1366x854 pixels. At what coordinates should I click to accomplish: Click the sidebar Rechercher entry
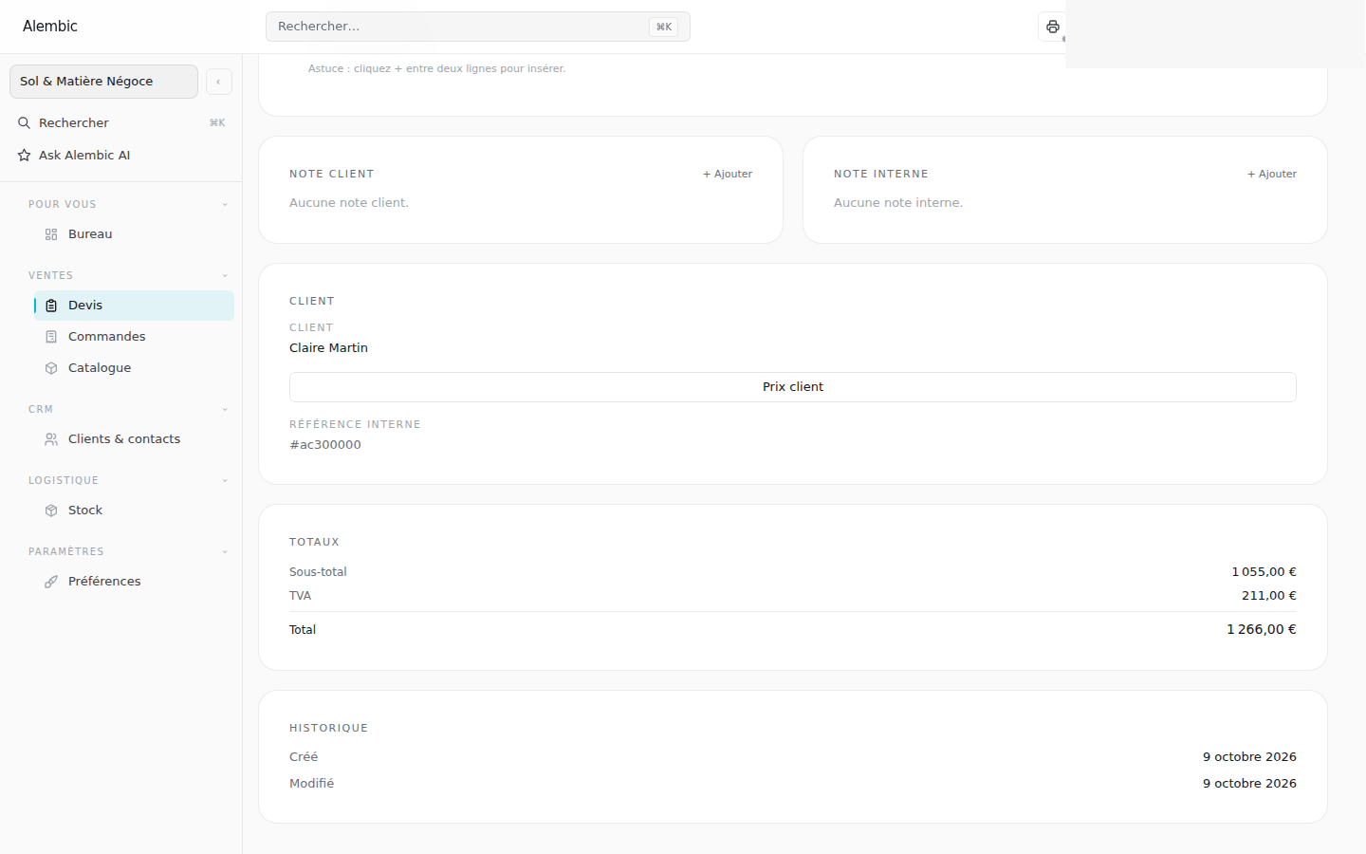(121, 123)
